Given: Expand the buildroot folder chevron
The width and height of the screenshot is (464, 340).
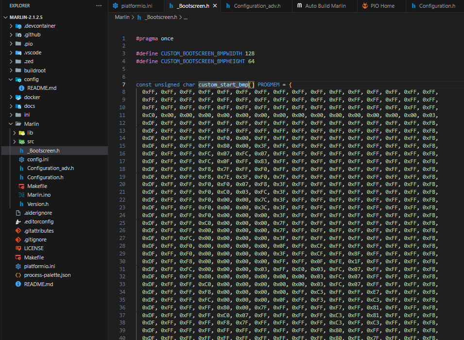Looking at the screenshot, I should (11, 70).
